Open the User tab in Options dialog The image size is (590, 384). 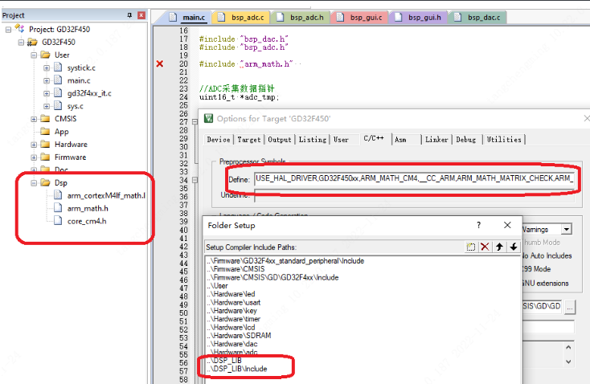click(x=341, y=140)
